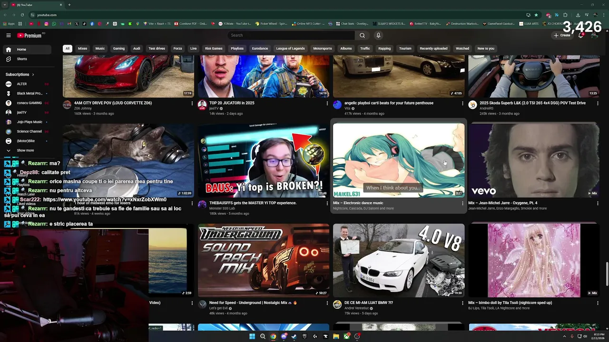Open the (Motor)Bike subscription channel

27,141
